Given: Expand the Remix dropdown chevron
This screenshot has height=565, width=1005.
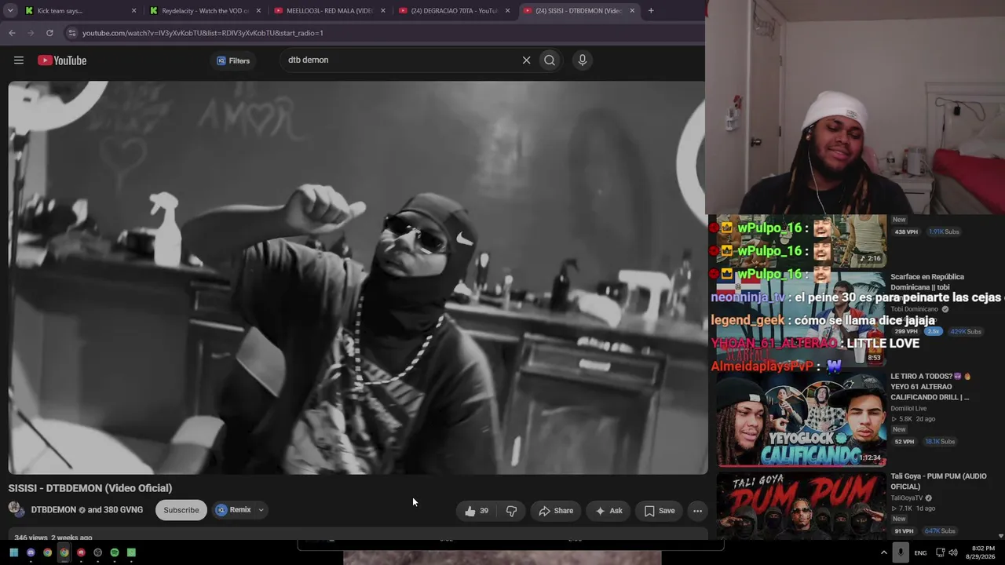Looking at the screenshot, I should point(261,510).
